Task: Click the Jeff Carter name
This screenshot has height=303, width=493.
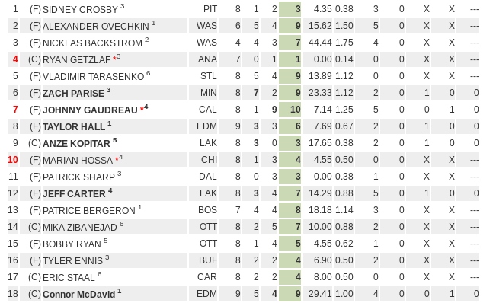Action: [x=74, y=194]
